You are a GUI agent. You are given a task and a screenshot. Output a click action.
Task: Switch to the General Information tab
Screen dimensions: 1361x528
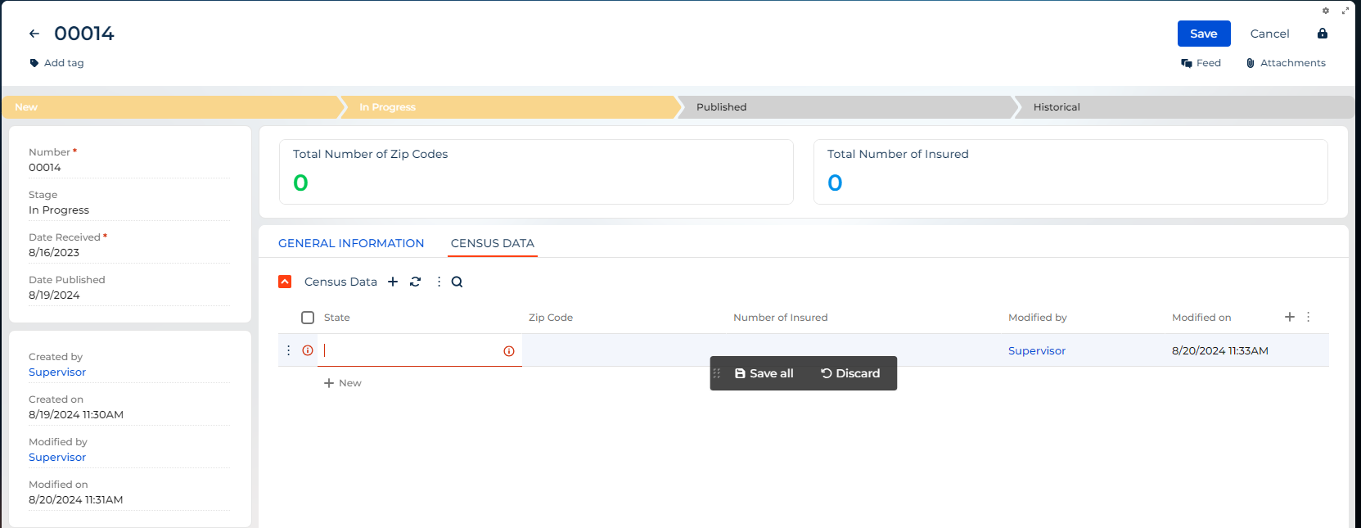pyautogui.click(x=351, y=243)
